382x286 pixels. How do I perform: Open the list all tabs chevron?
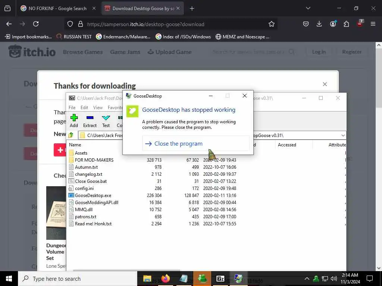pyautogui.click(x=308, y=8)
